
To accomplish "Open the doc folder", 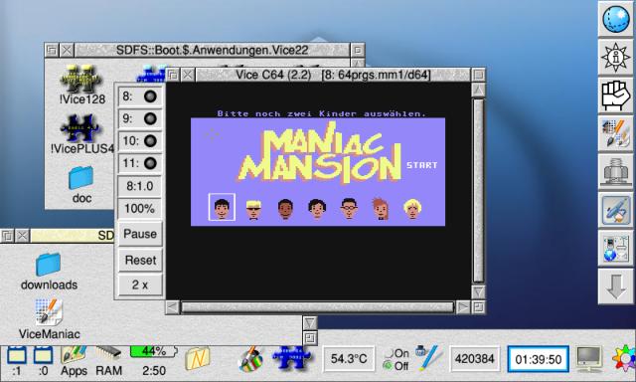I will (81, 184).
